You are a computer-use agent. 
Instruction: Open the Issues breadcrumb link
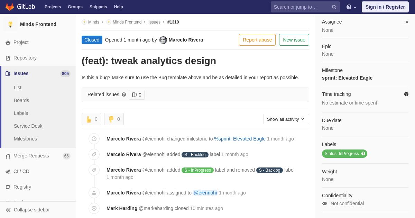[154, 22]
